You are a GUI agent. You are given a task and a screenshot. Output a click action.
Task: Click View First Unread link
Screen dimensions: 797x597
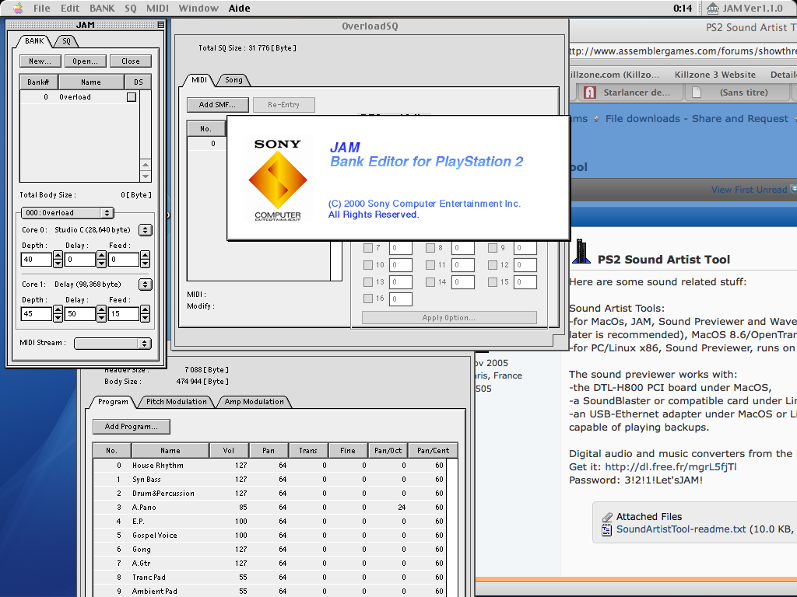click(749, 190)
